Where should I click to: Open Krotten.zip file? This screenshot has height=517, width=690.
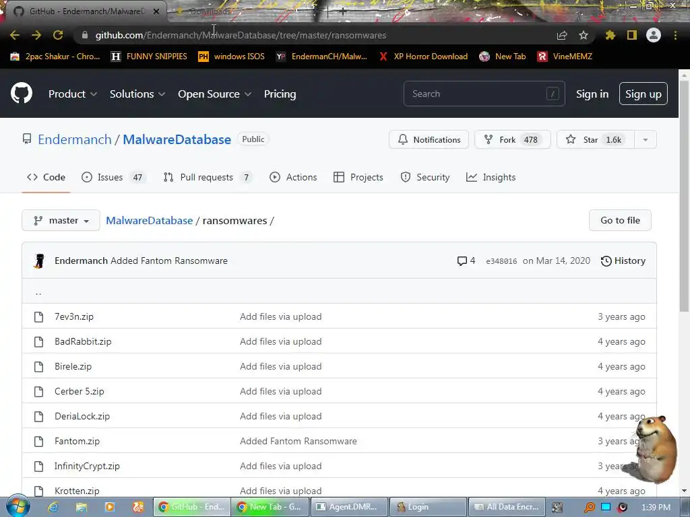click(x=77, y=491)
